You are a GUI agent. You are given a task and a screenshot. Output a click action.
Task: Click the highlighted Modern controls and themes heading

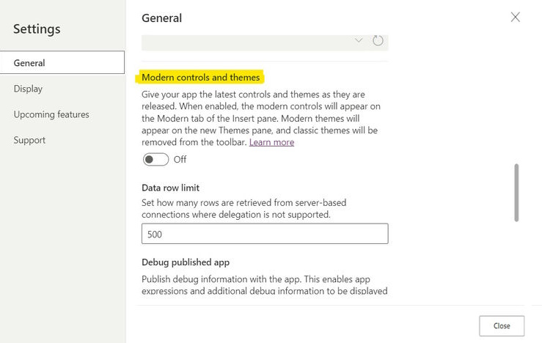tap(201, 77)
